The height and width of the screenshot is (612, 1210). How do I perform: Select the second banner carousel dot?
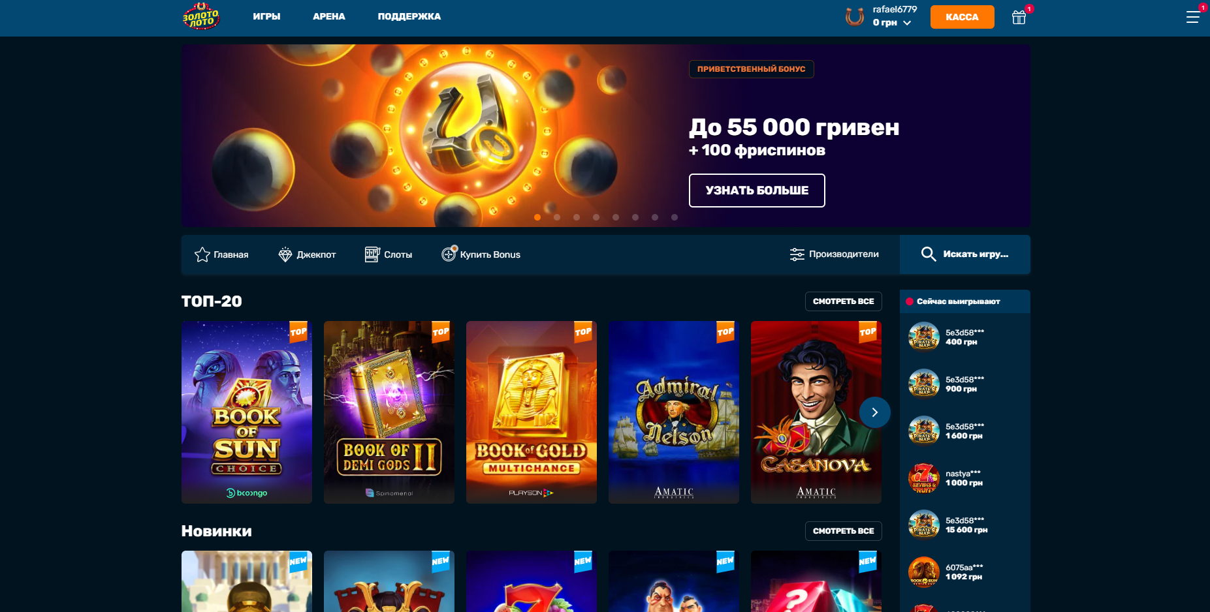point(557,217)
